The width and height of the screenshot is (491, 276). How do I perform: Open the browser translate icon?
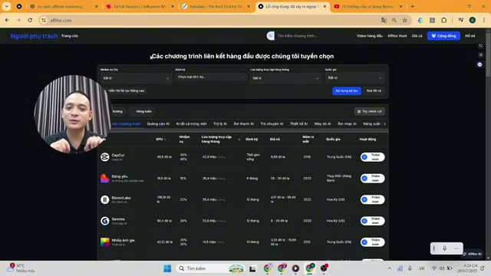[x=384, y=21]
